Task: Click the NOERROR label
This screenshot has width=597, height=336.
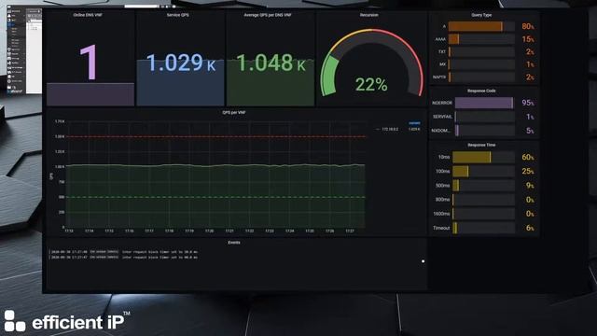Action: pyautogui.click(x=442, y=103)
